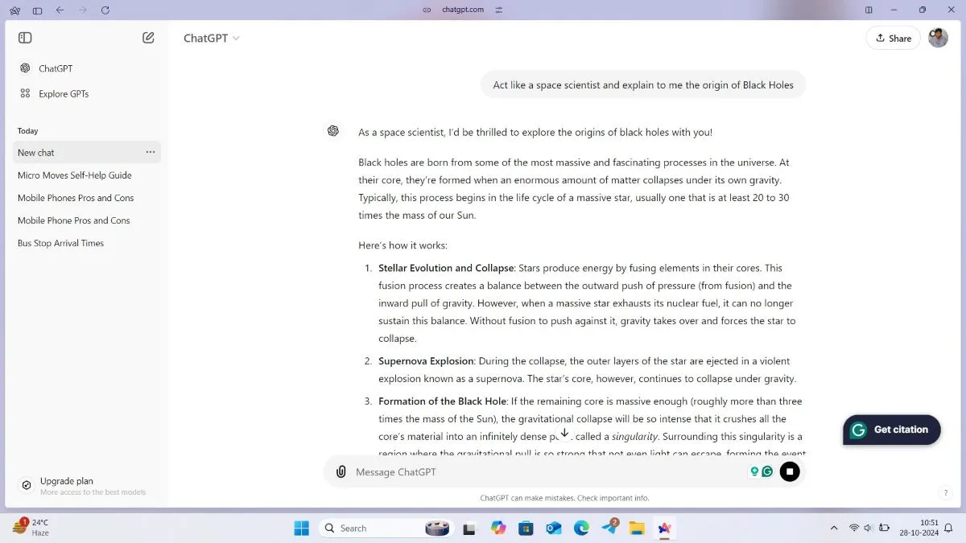Close the ChatGPT sidebar

point(25,38)
